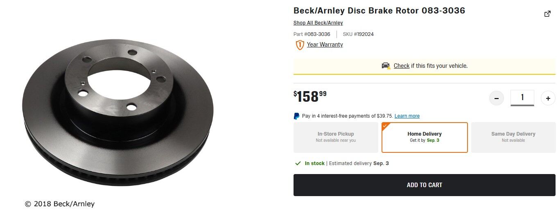Choose the Home Delivery option

(425, 137)
